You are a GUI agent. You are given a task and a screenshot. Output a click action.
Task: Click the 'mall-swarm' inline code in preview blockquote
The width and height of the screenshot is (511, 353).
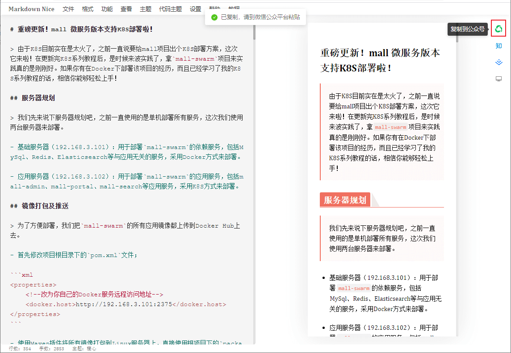[x=390, y=127]
